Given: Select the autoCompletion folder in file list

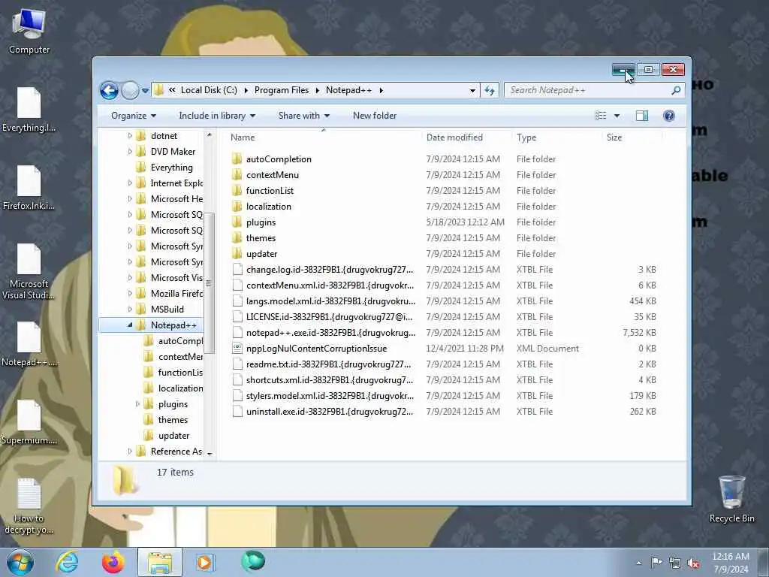Looking at the screenshot, I should click(279, 159).
